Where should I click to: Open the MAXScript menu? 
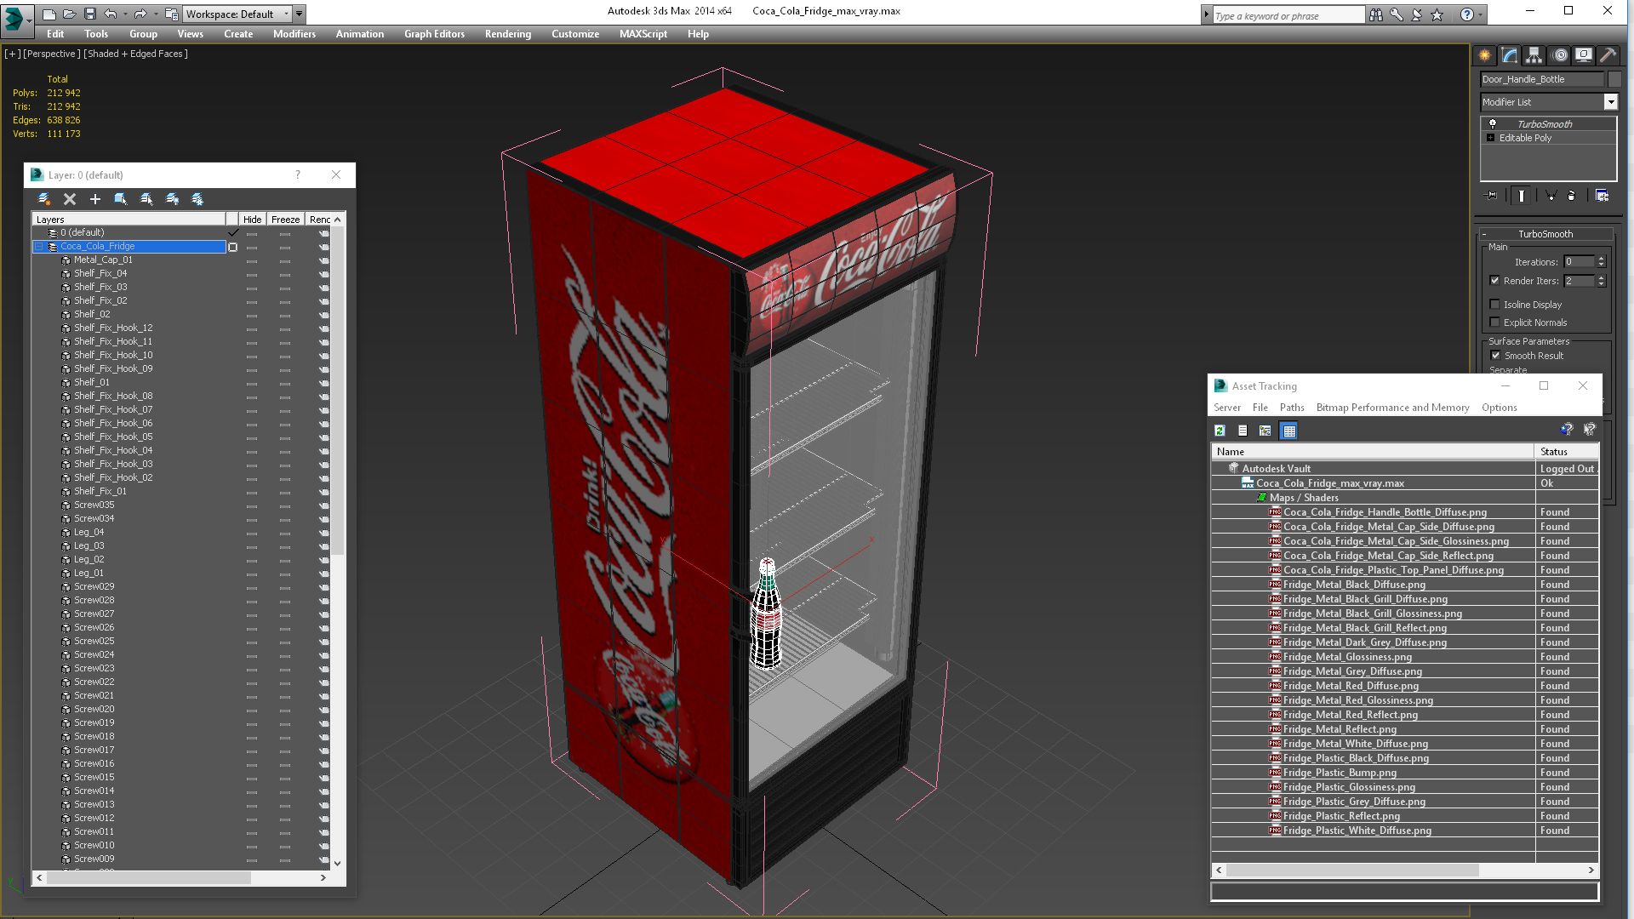click(643, 34)
